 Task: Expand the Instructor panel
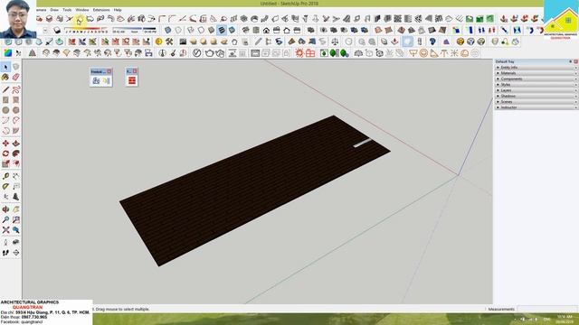tap(536, 107)
